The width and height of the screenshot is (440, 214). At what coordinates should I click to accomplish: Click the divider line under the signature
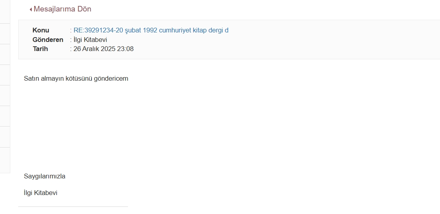pyautogui.click(x=73, y=207)
